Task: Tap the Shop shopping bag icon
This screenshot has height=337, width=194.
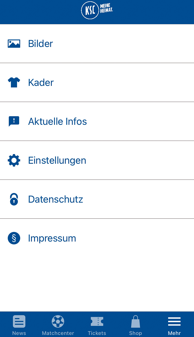Action: click(136, 321)
